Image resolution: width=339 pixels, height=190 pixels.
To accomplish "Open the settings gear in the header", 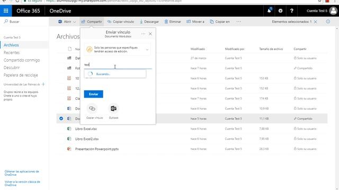I will tap(280, 11).
